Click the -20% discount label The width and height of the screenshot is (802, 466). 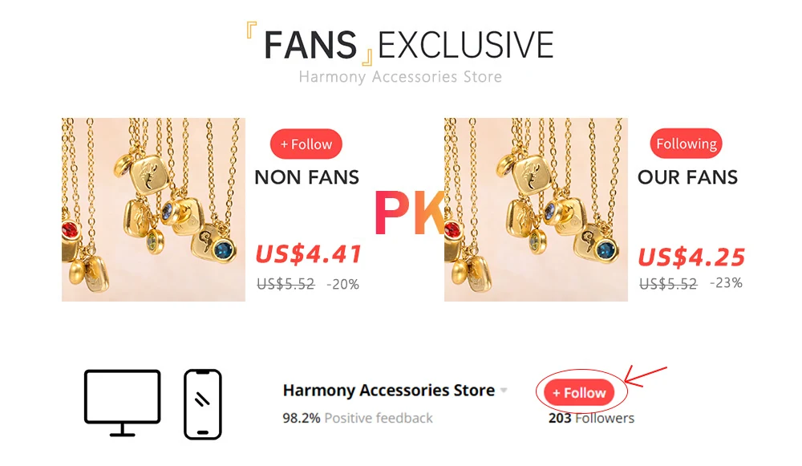342,284
